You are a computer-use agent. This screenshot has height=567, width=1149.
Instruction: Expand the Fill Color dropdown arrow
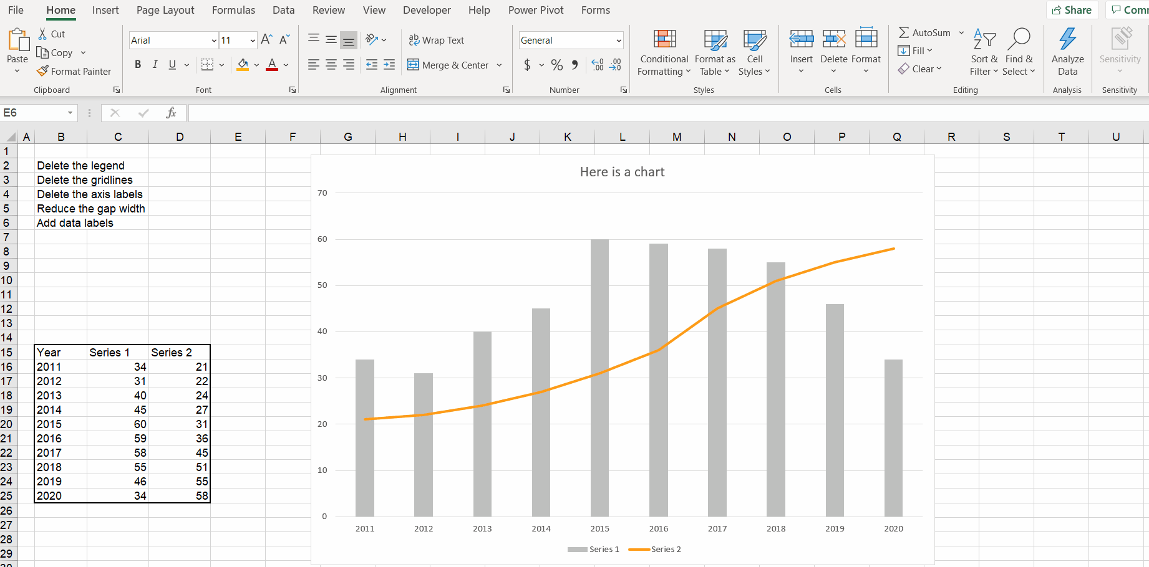point(256,65)
